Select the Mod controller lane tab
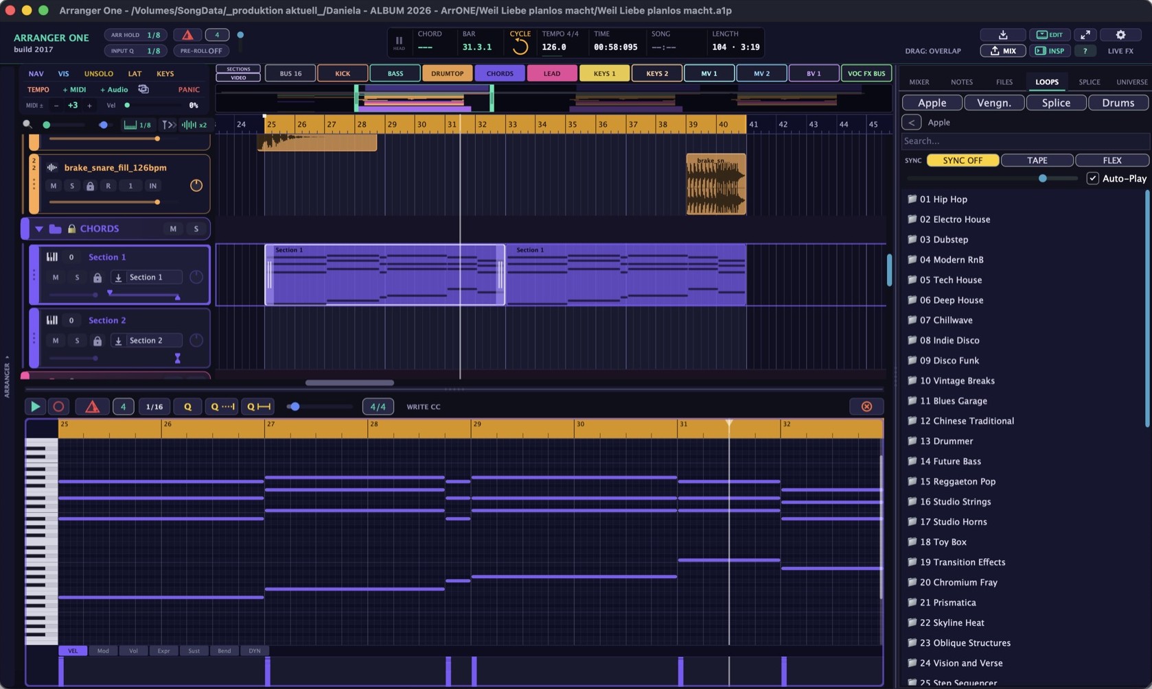The height and width of the screenshot is (689, 1152). pos(103,651)
